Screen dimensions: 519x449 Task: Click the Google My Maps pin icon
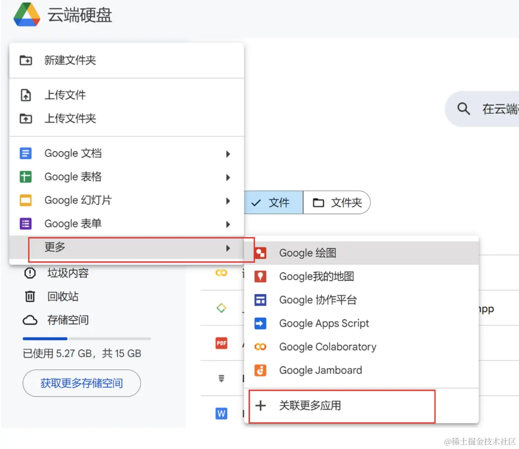260,276
